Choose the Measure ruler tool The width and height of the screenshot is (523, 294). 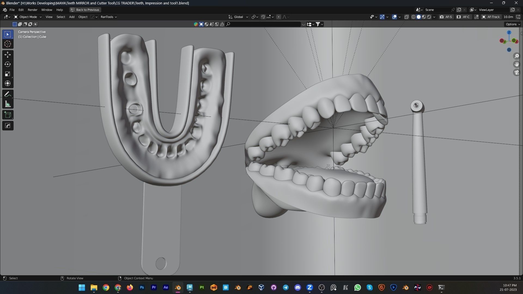(x=8, y=104)
